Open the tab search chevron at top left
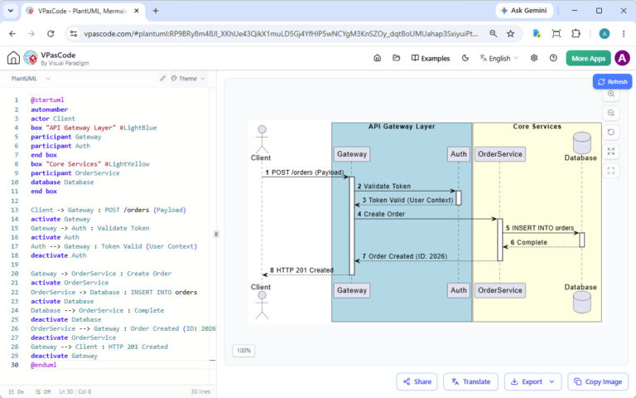This screenshot has width=636, height=398. (11, 11)
